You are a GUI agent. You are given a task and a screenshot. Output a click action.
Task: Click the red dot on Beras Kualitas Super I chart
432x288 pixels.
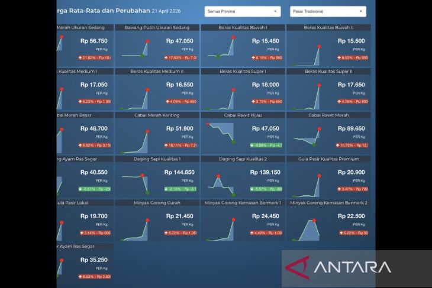234,90
